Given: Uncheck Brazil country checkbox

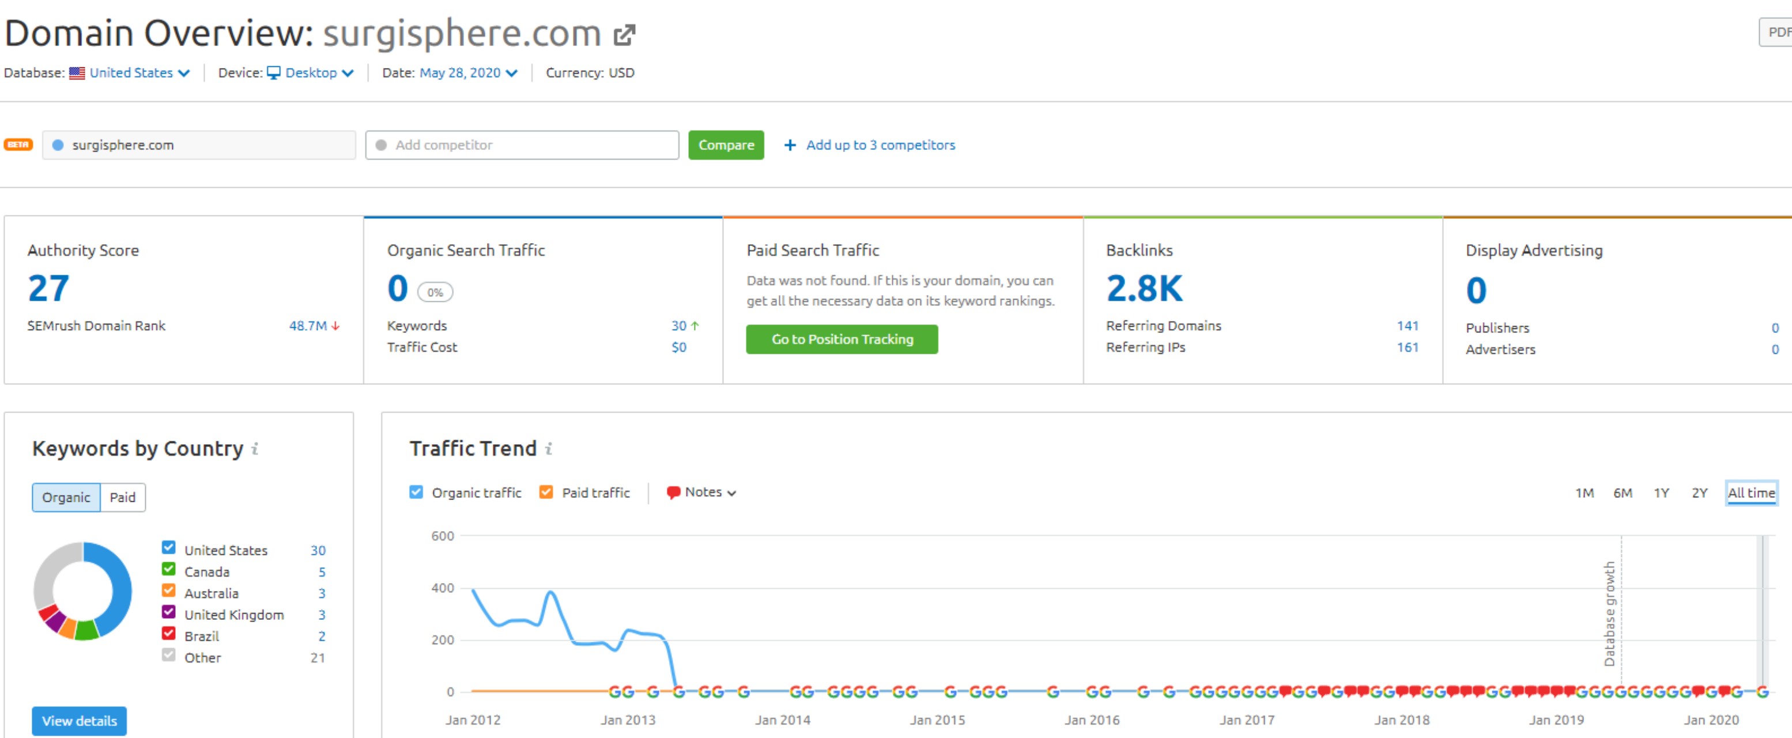Looking at the screenshot, I should click(x=168, y=634).
